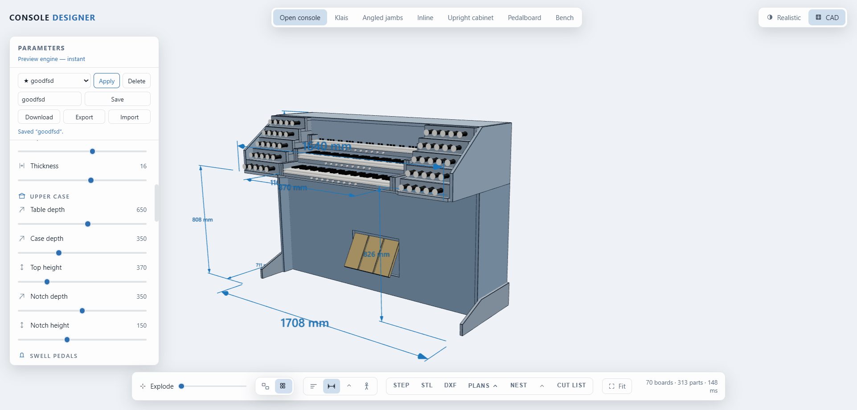The width and height of the screenshot is (857, 410).
Task: Click the Table depth slider handle
Action: coord(88,224)
